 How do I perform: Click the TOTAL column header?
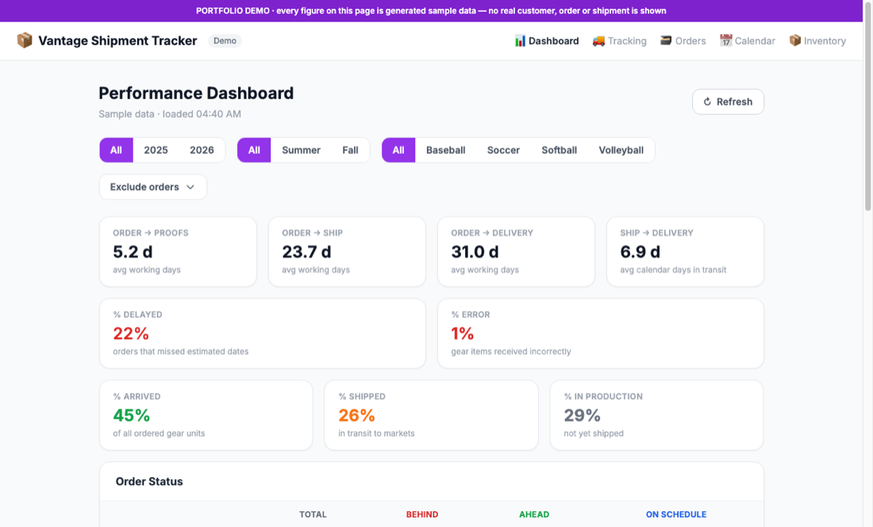click(x=313, y=514)
